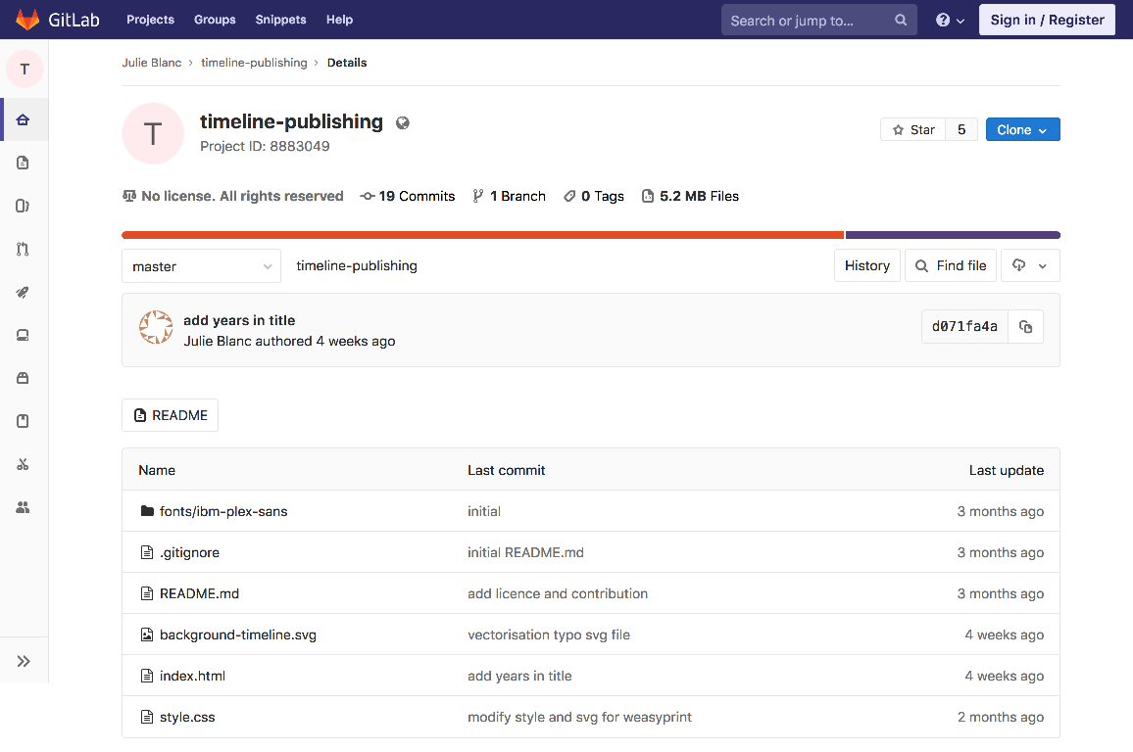Copy commit SHA with the clipboard icon

(x=1025, y=327)
